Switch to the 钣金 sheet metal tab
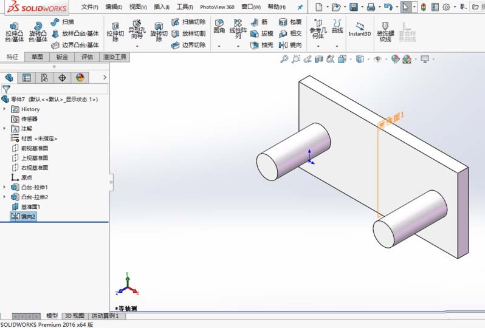 (x=62, y=57)
